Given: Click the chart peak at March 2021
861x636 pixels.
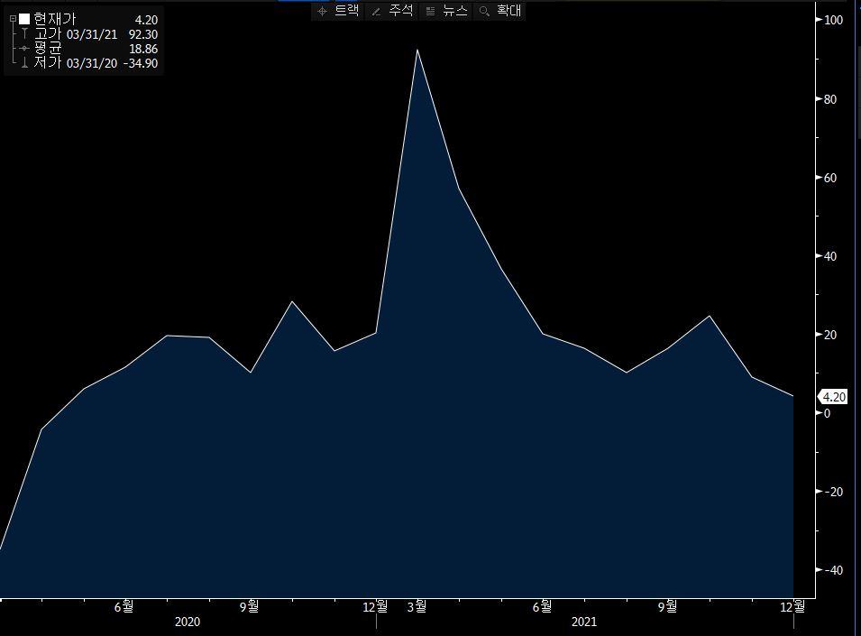Looking at the screenshot, I should point(417,51).
